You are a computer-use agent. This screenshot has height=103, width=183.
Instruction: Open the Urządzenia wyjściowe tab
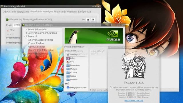click(x=42, y=11)
